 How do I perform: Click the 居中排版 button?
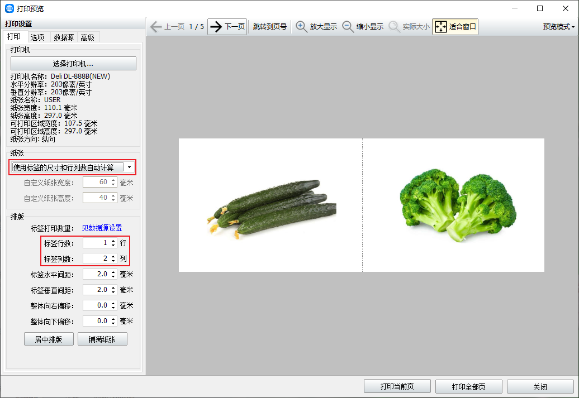click(49, 339)
